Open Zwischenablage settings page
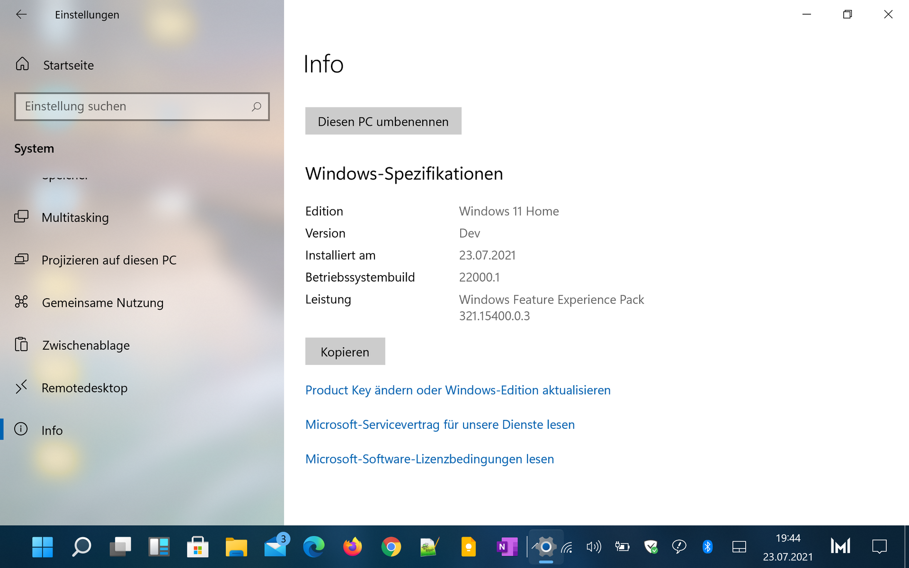Screen dimensions: 909x568 (x=142, y=345)
